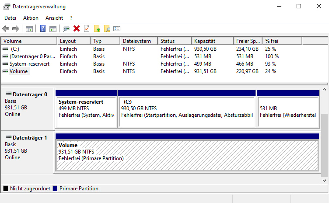Image resolution: width=329 pixels, height=203 pixels.
Task: Click the vertical scrollbar thumb in disk pane
Action: [324, 145]
